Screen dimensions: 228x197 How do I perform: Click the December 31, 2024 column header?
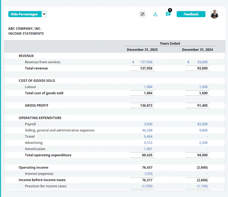point(197,50)
